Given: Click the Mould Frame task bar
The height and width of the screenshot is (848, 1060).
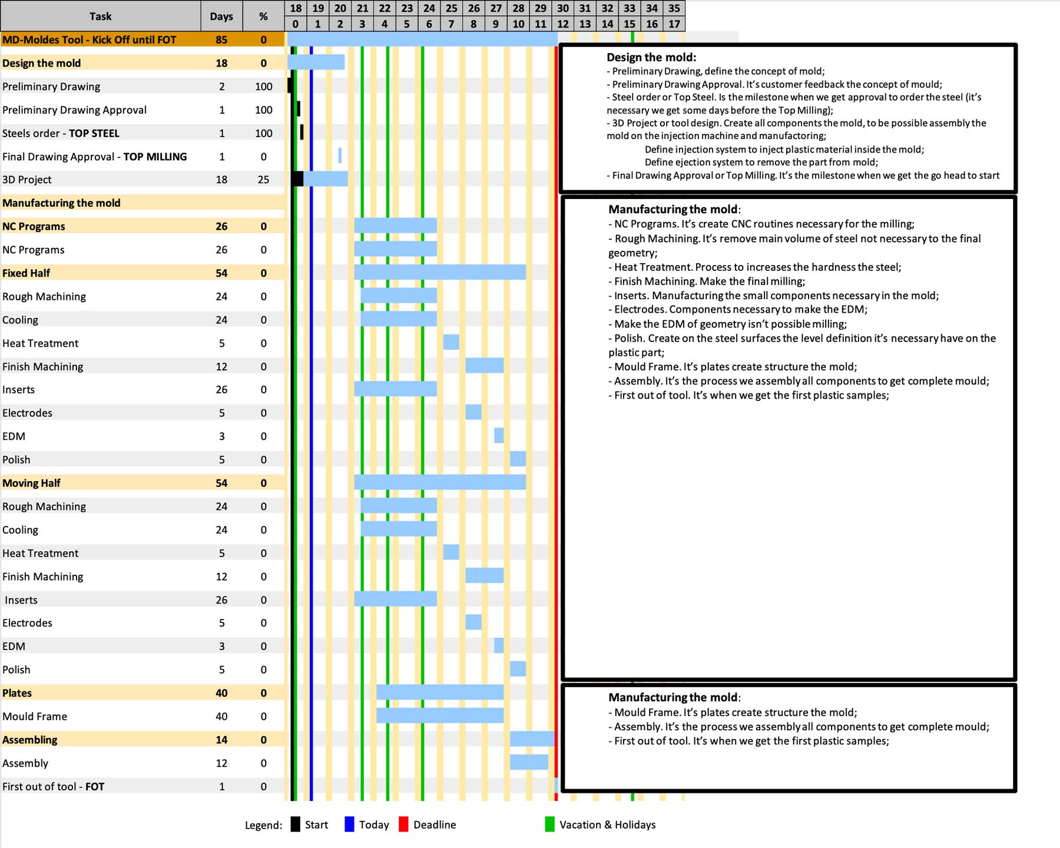Looking at the screenshot, I should point(439,715).
